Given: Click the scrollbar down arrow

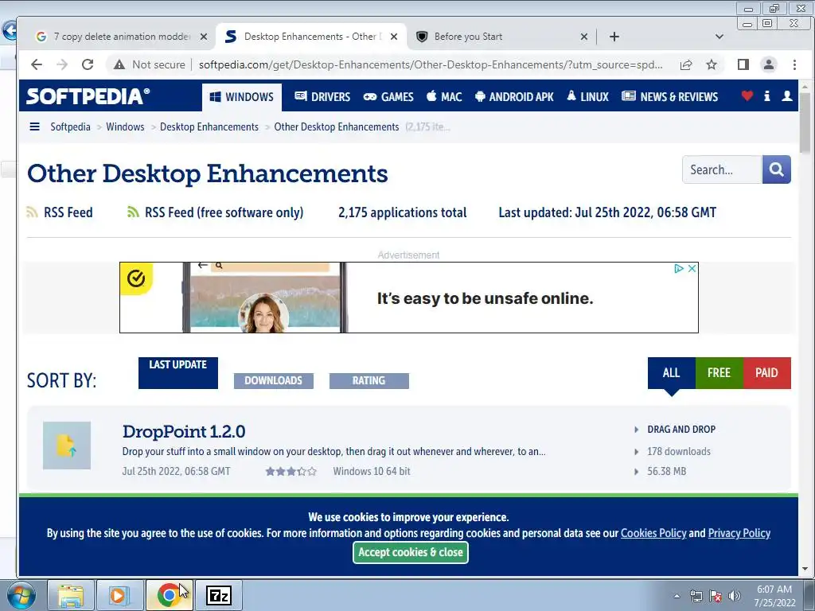Looking at the screenshot, I should (x=805, y=569).
